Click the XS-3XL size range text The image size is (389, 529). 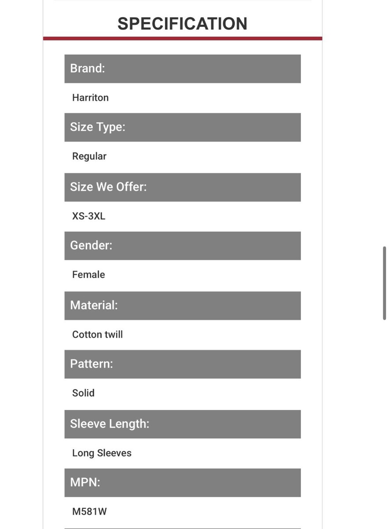click(89, 216)
